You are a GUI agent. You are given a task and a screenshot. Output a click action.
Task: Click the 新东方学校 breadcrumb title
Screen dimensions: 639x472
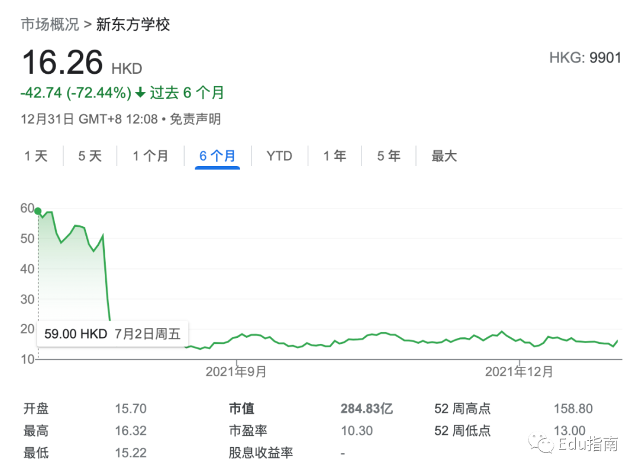[x=133, y=24]
